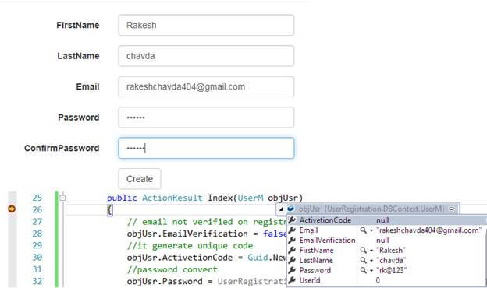Click the Create button
Image resolution: width=487 pixels, height=288 pixels.
140,179
